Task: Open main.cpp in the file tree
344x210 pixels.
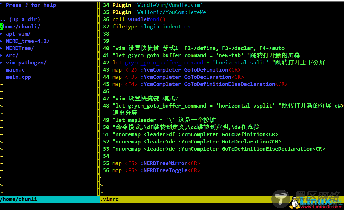Action: (x=18, y=77)
